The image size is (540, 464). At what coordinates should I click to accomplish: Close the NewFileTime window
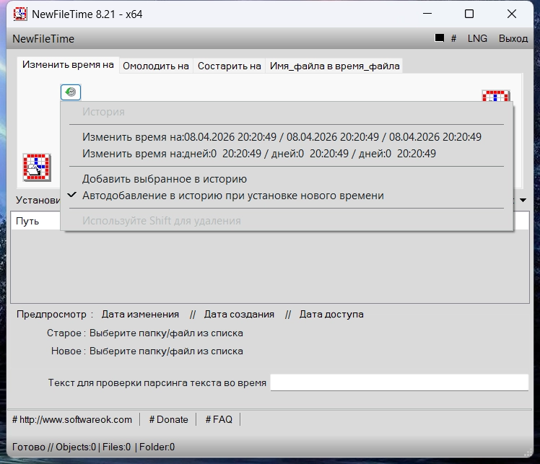pos(512,14)
